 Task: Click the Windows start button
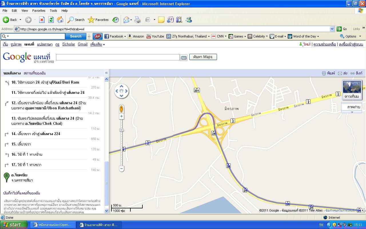point(14,225)
